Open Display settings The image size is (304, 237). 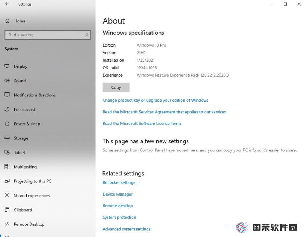coord(21,67)
